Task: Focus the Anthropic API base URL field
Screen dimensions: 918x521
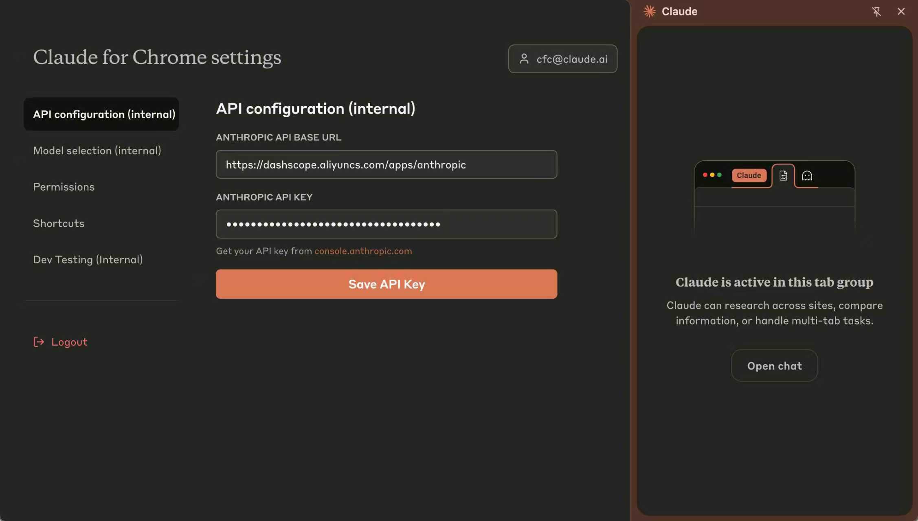Action: pyautogui.click(x=386, y=164)
